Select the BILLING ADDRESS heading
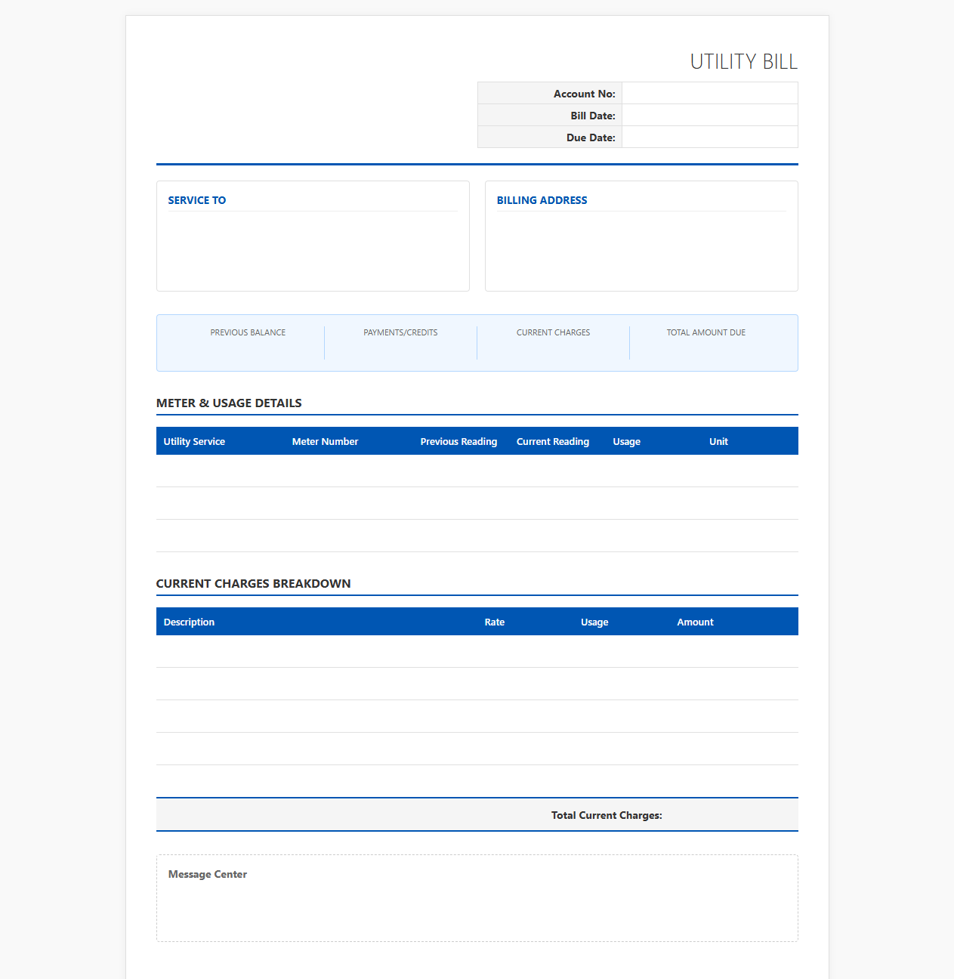Viewport: 954px width, 979px height. [542, 200]
